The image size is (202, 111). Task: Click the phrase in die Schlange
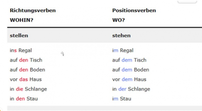(28, 89)
